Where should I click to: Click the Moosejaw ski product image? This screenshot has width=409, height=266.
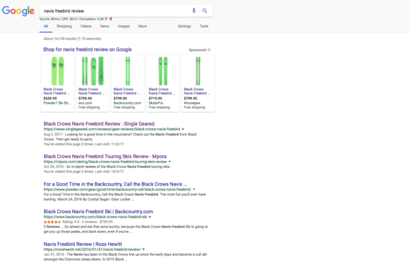click(198, 70)
